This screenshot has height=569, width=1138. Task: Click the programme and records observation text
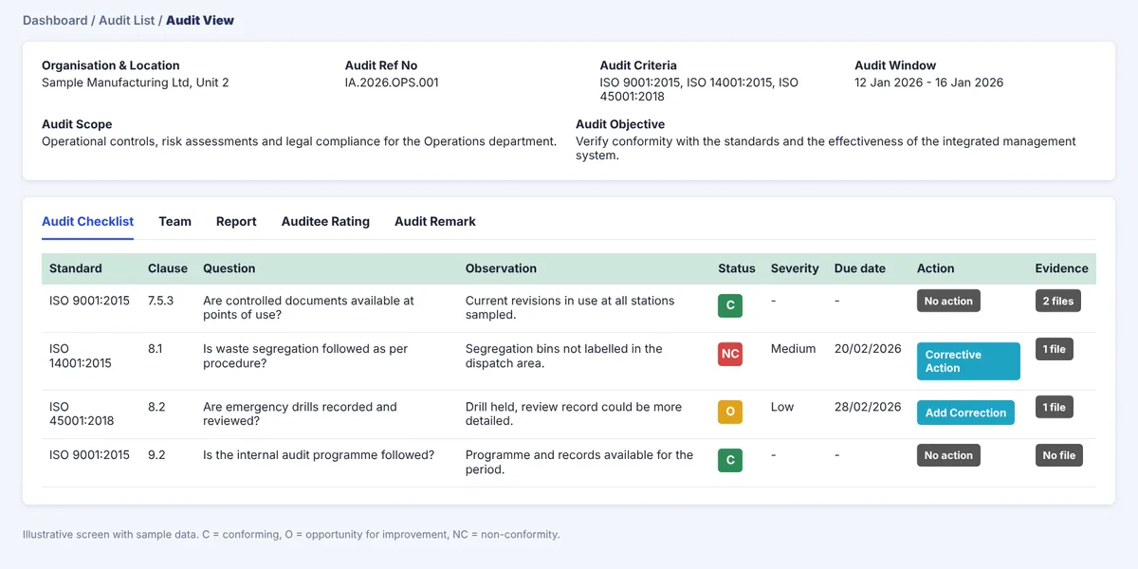pos(579,462)
